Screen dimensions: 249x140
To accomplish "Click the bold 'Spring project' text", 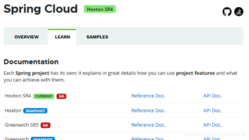I will click(32, 73).
